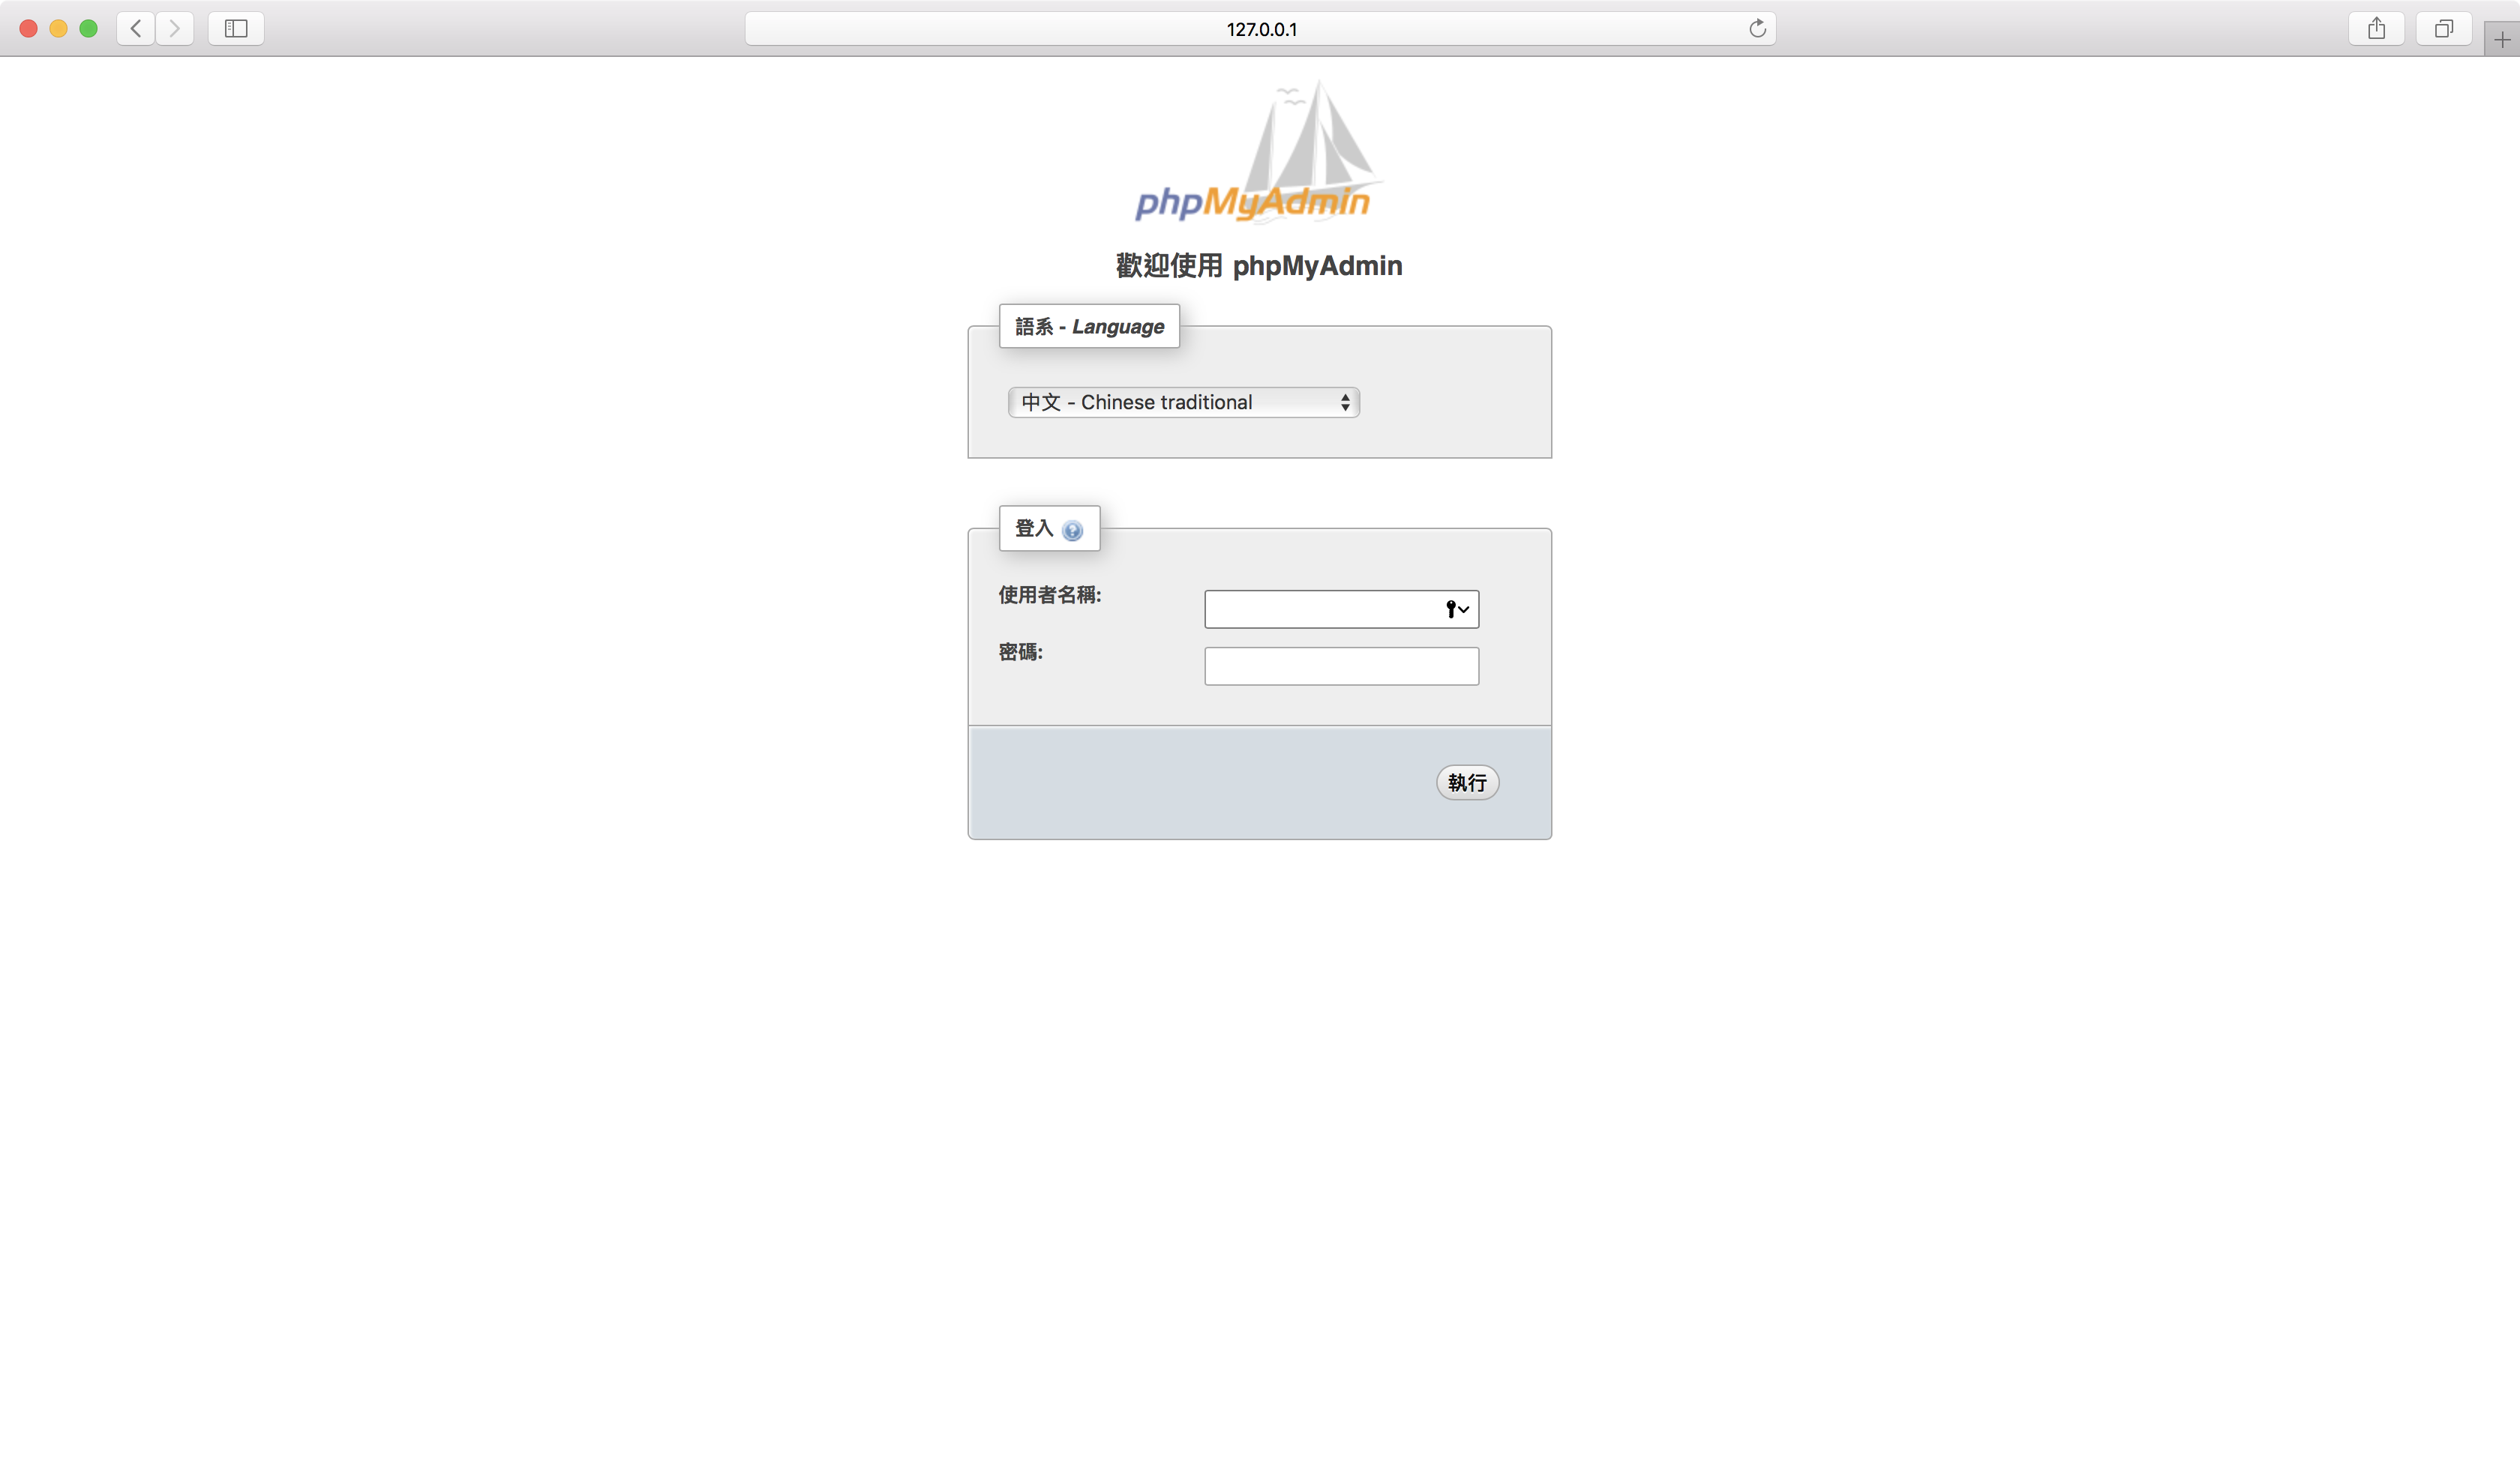Click the green full screen window button
The image size is (2520, 1472).
88,28
